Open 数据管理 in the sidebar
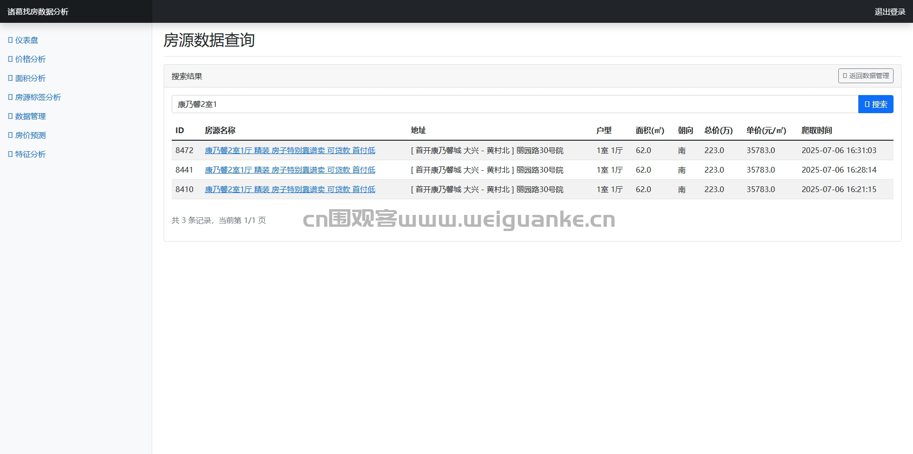Image resolution: width=913 pixels, height=454 pixels. pyautogui.click(x=27, y=116)
